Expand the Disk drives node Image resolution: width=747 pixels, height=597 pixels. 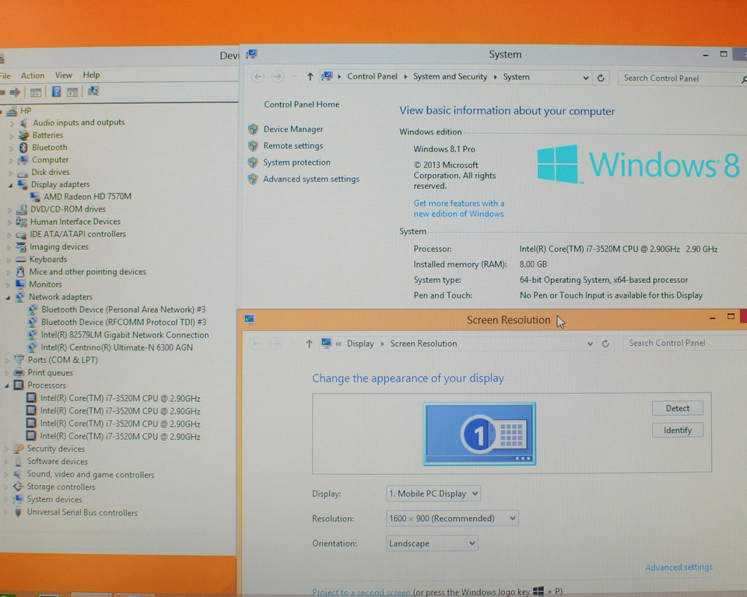coord(10,173)
